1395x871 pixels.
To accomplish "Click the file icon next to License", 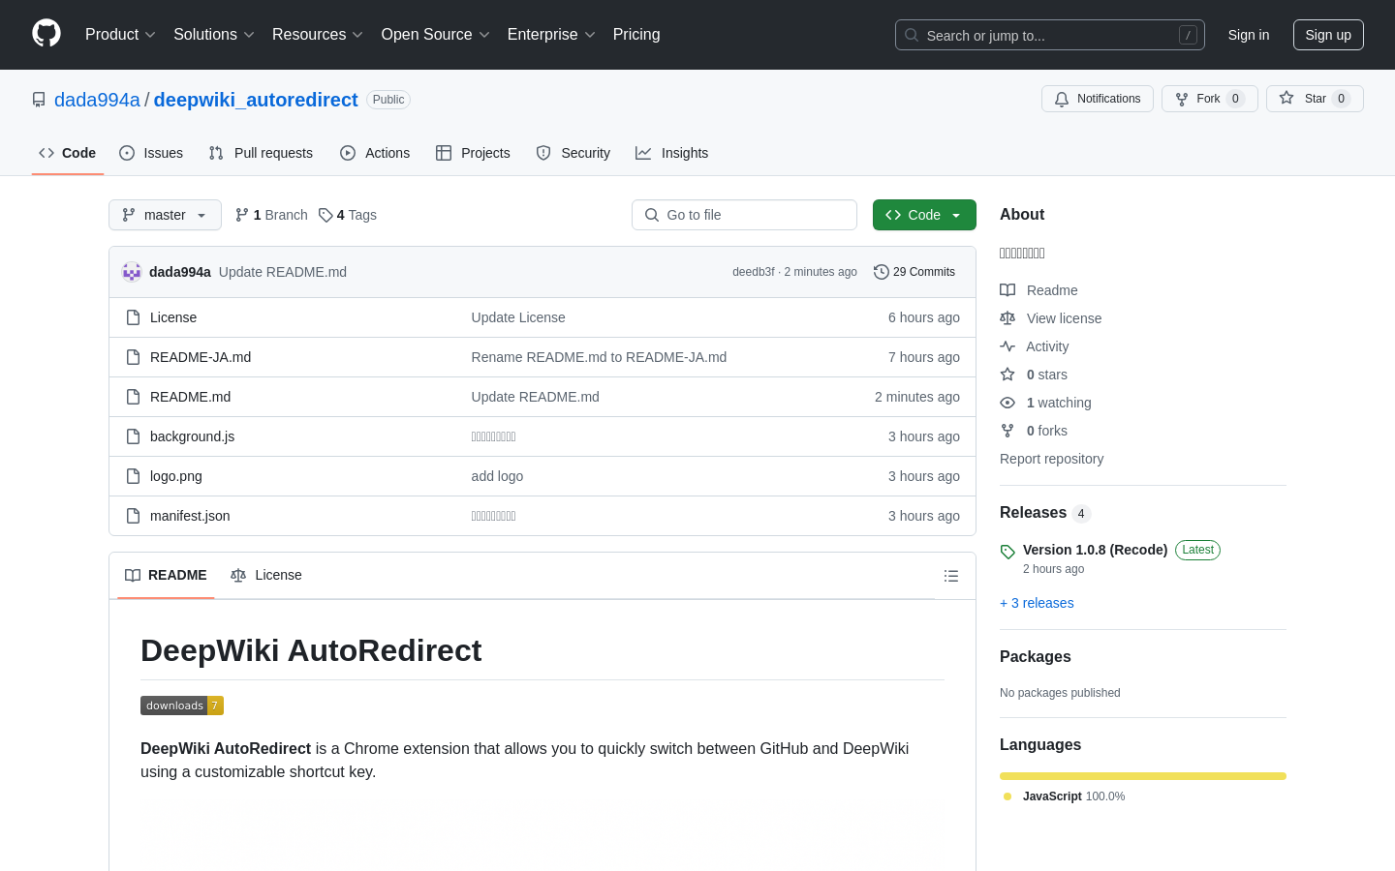I will tap(134, 317).
